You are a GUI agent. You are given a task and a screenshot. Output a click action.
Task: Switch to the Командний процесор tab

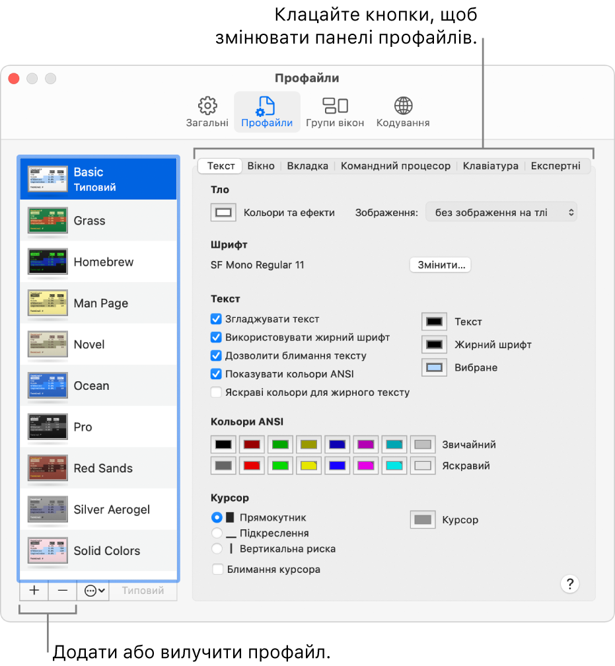click(396, 166)
